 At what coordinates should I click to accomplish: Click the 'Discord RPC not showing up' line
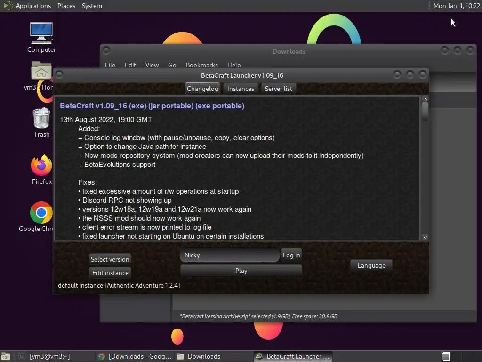click(x=125, y=200)
